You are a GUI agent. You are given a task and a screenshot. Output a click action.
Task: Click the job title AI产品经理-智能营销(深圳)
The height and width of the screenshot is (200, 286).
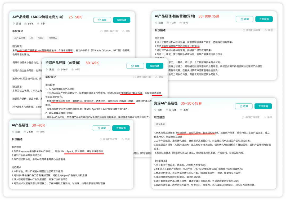pos(175,16)
